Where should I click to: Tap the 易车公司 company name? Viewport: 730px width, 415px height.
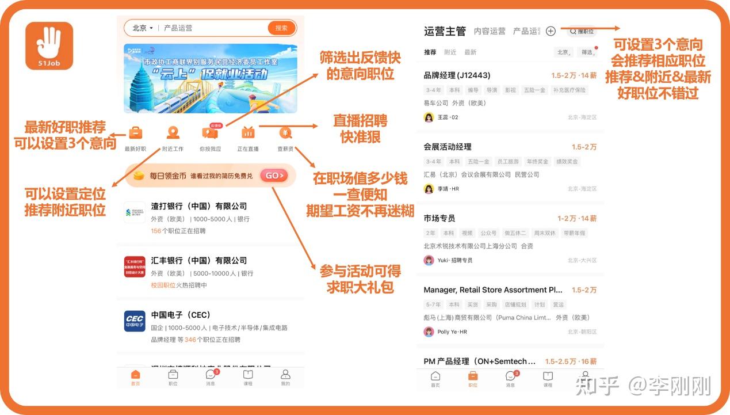tap(436, 103)
